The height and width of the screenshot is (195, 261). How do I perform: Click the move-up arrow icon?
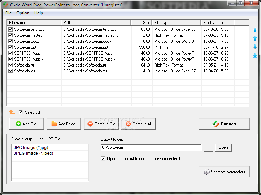pos(255,38)
